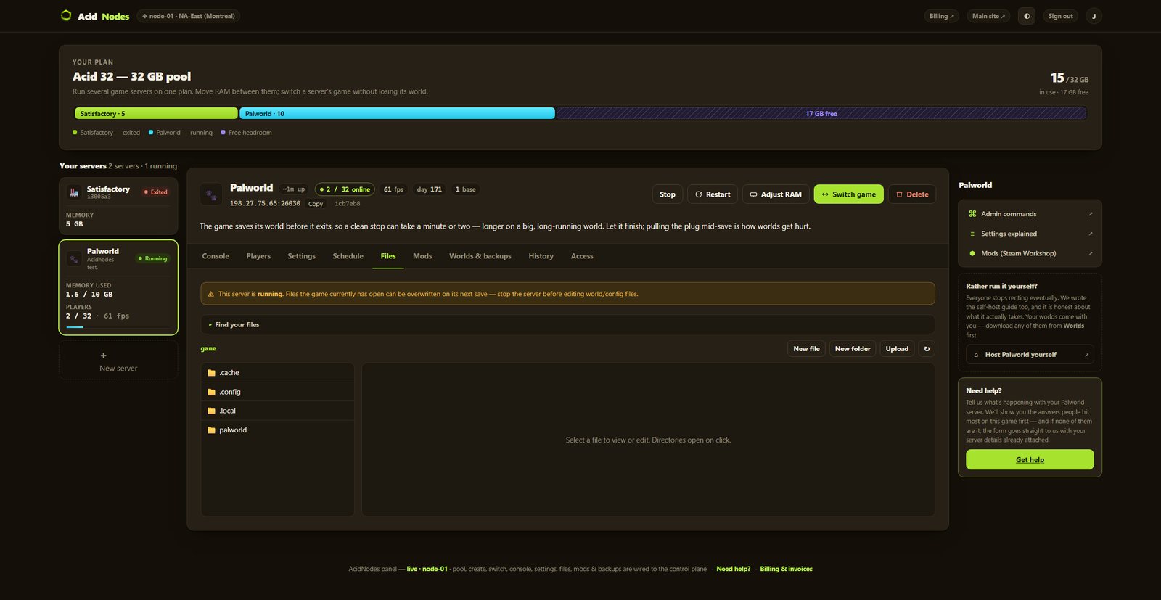Stop the Palworld server
Image resolution: width=1161 pixels, height=600 pixels.
(x=668, y=194)
